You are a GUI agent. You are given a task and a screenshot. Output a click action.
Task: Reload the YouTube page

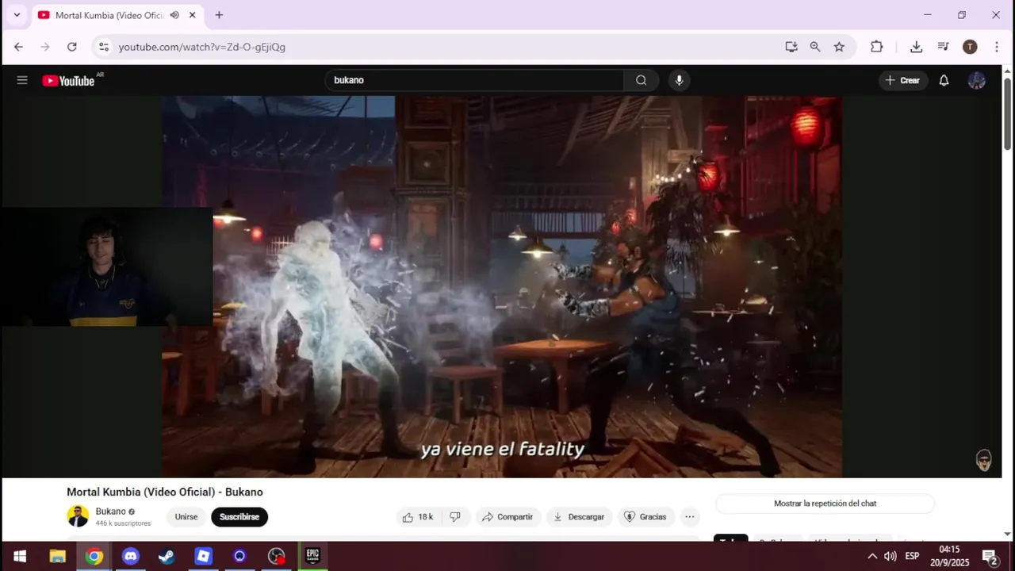tap(72, 47)
